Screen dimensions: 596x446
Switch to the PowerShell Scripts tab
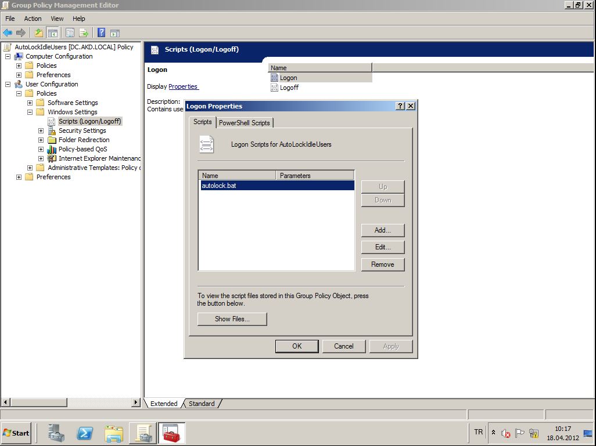pyautogui.click(x=245, y=122)
